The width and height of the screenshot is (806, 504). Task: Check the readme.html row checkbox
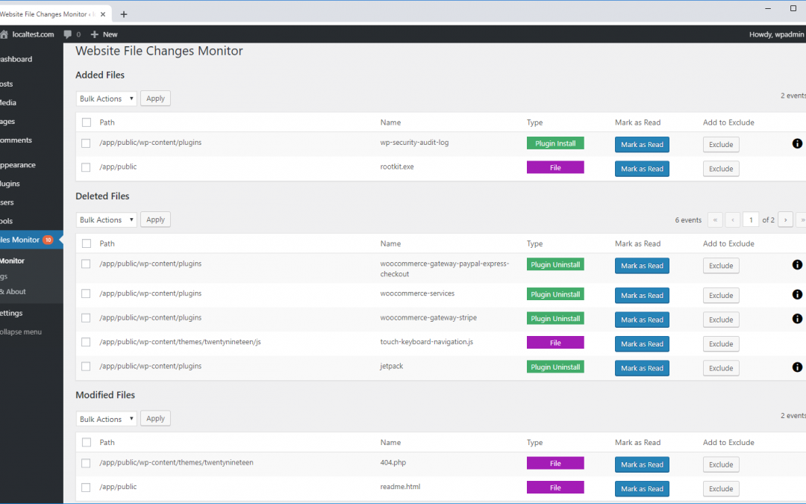pyautogui.click(x=86, y=488)
